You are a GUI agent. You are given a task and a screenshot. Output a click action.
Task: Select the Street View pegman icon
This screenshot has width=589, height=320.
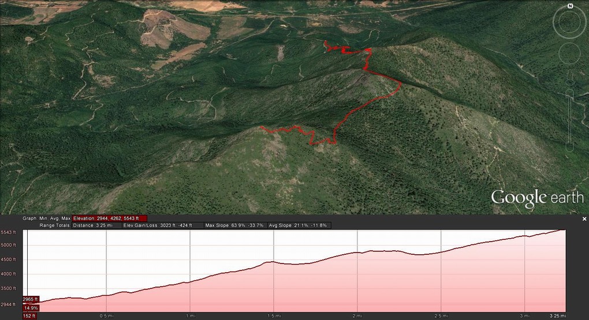point(570,80)
